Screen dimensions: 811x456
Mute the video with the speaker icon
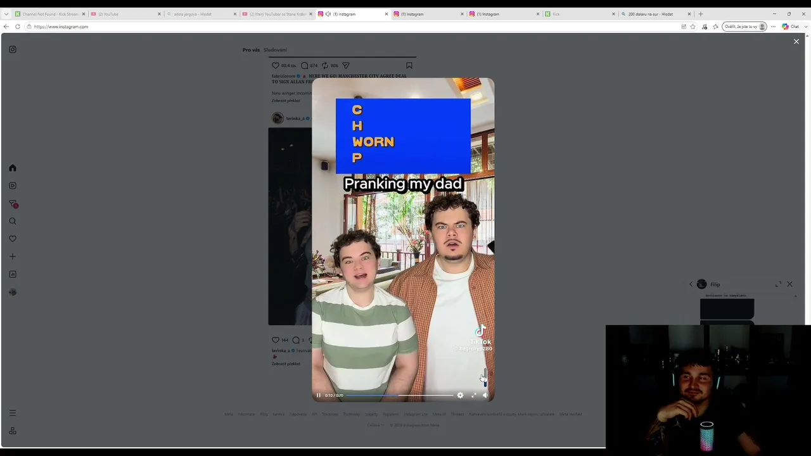pos(485,395)
